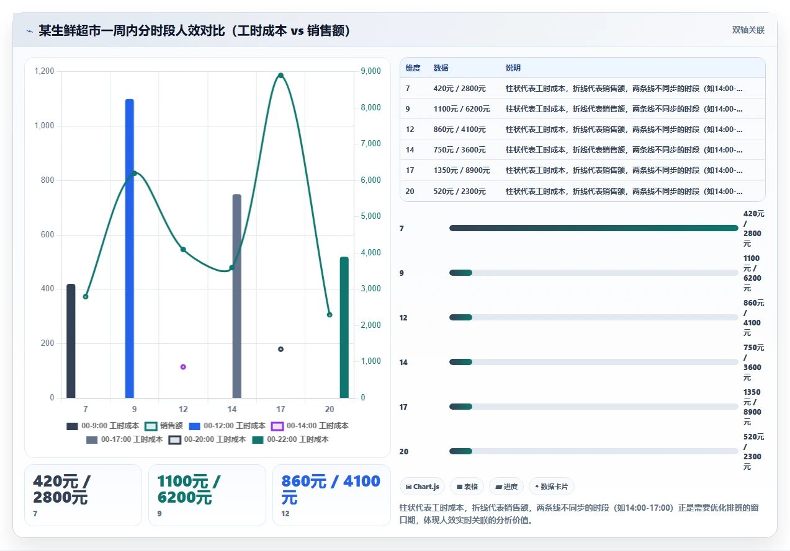Click the sales line point at period 17 peak
The height and width of the screenshot is (551, 790).
(281, 76)
